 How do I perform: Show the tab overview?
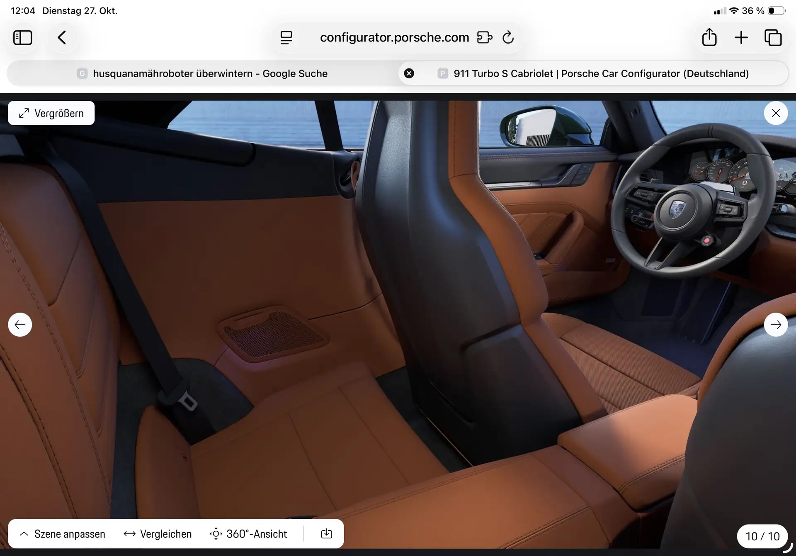[x=773, y=38]
